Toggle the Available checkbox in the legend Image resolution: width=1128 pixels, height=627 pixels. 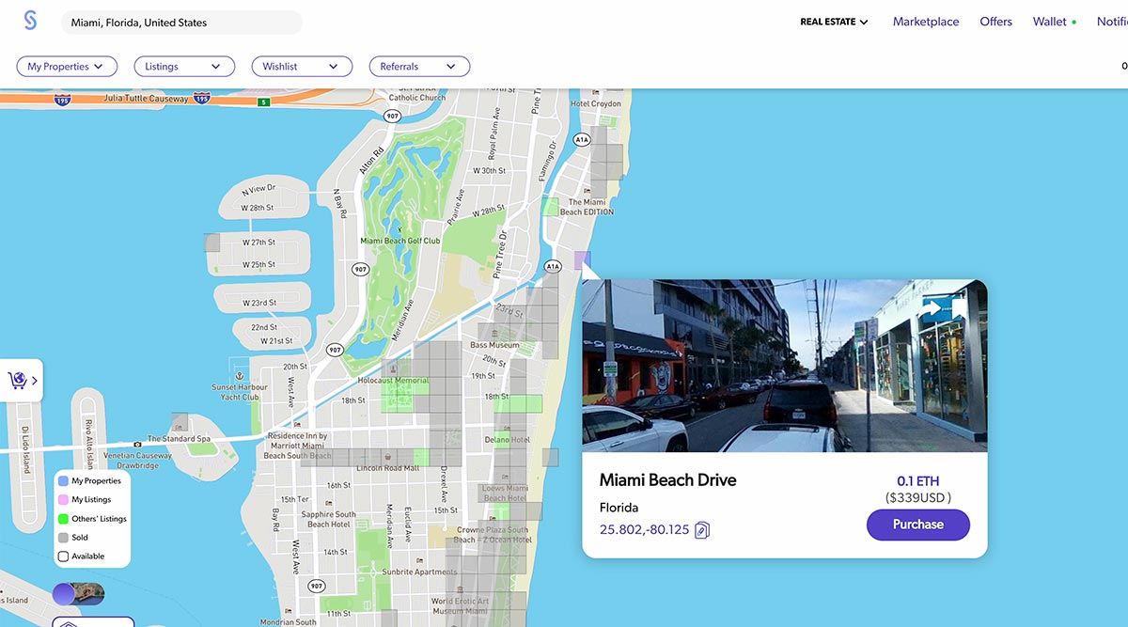[64, 556]
